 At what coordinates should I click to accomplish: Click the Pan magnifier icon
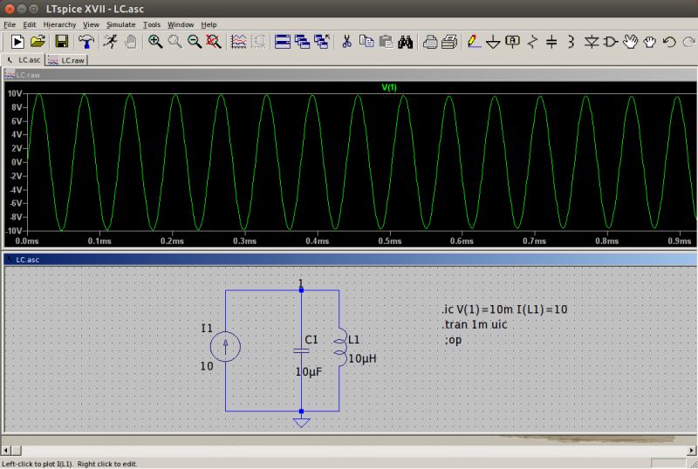click(x=175, y=42)
